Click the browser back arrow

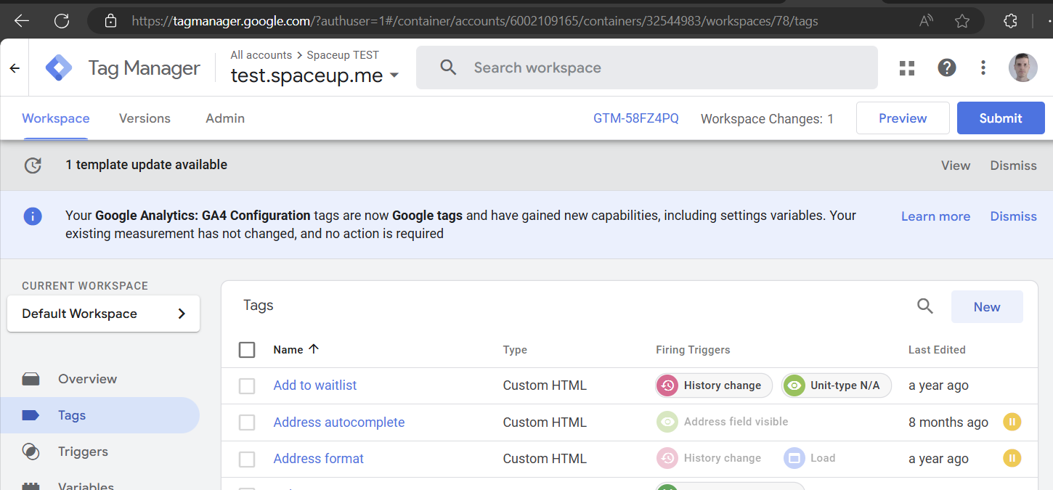click(x=21, y=21)
